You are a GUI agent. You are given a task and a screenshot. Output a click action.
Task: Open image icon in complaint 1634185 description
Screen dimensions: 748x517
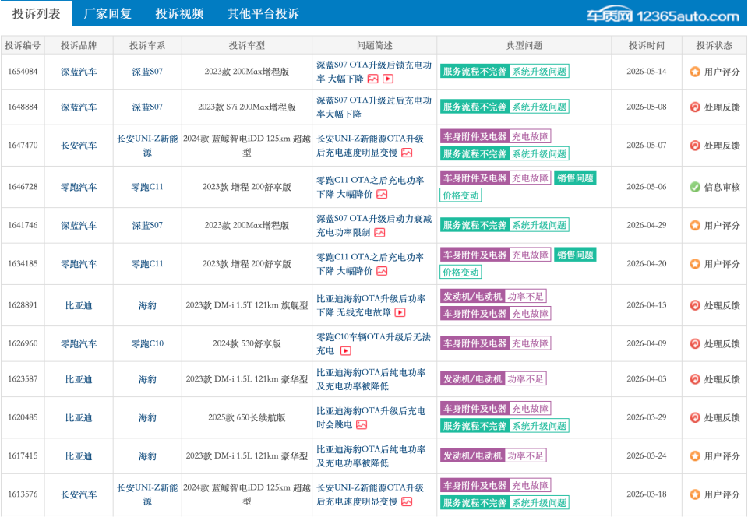pos(382,271)
